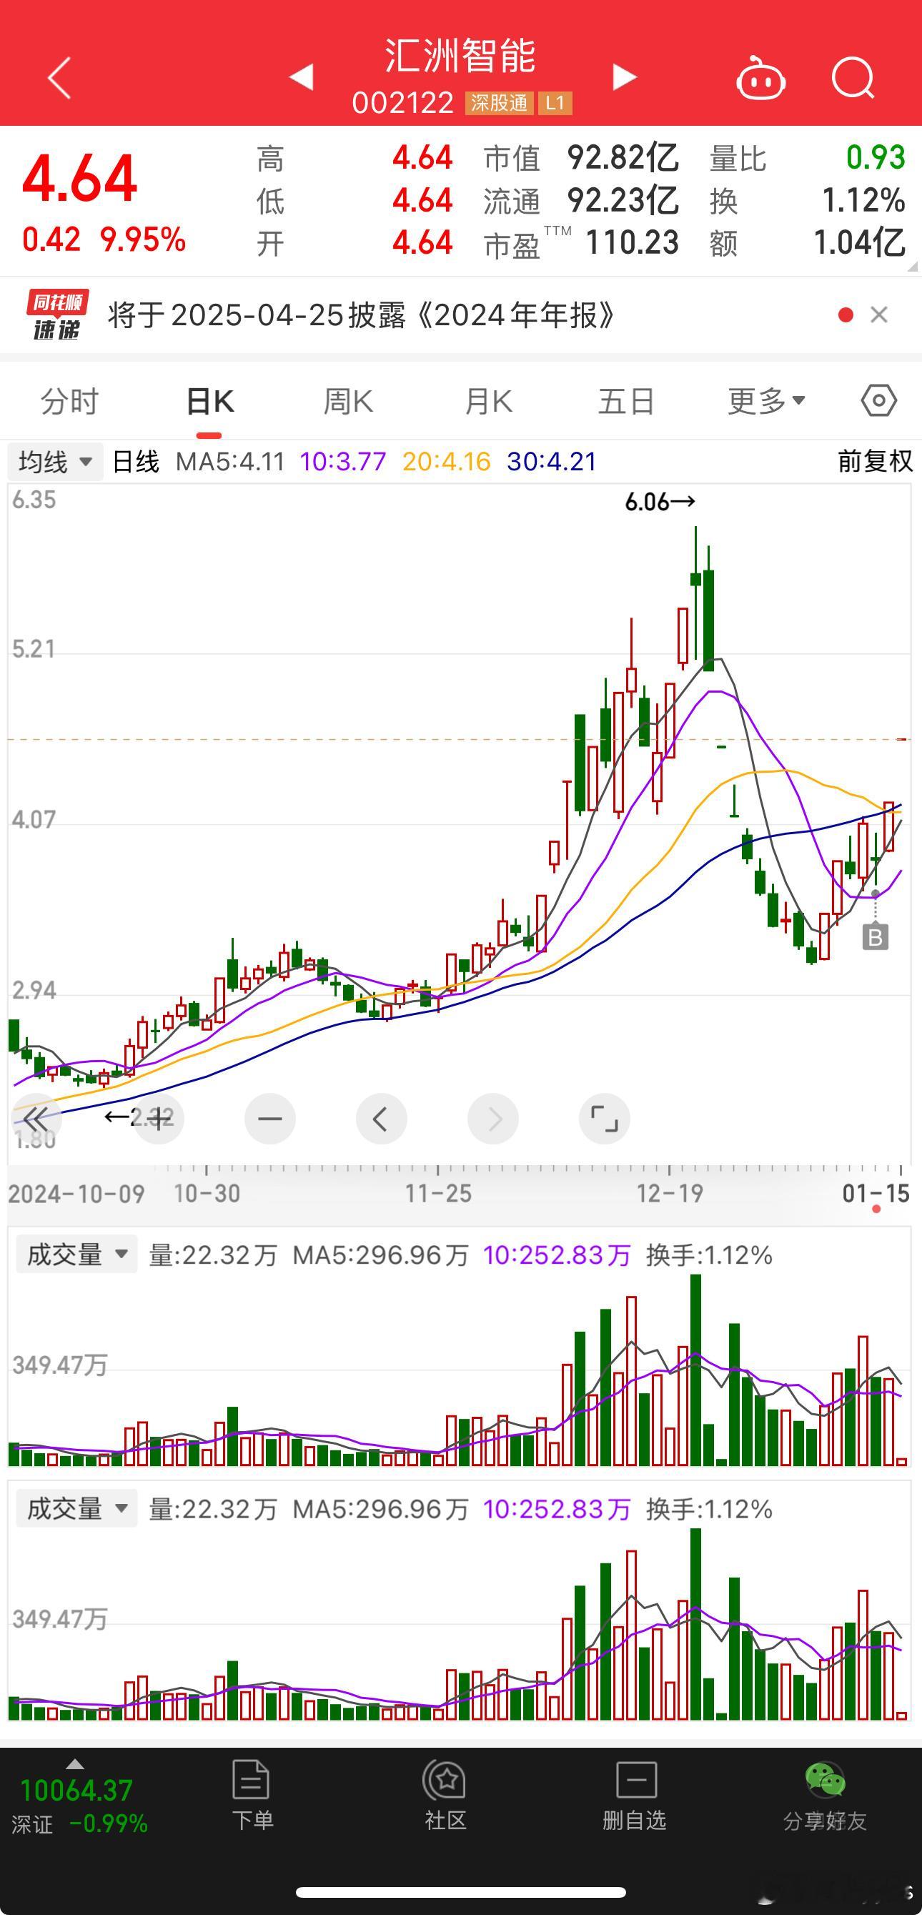This screenshot has height=1915, width=922.
Task: Tap the red dot on news banner
Action: (x=846, y=315)
